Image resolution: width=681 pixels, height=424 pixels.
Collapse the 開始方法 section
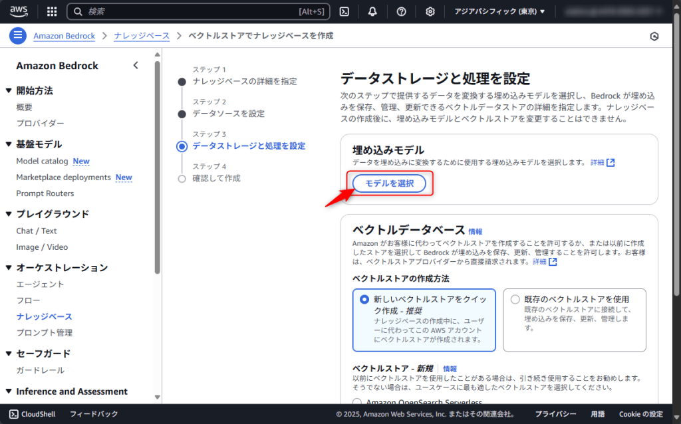8,90
